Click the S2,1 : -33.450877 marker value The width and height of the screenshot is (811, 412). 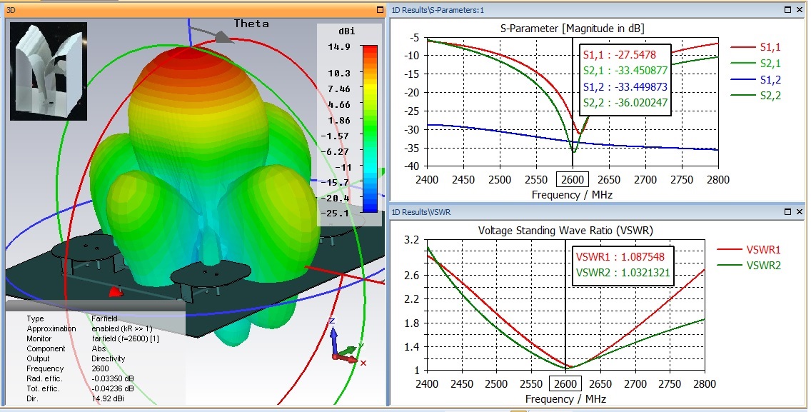tap(625, 71)
